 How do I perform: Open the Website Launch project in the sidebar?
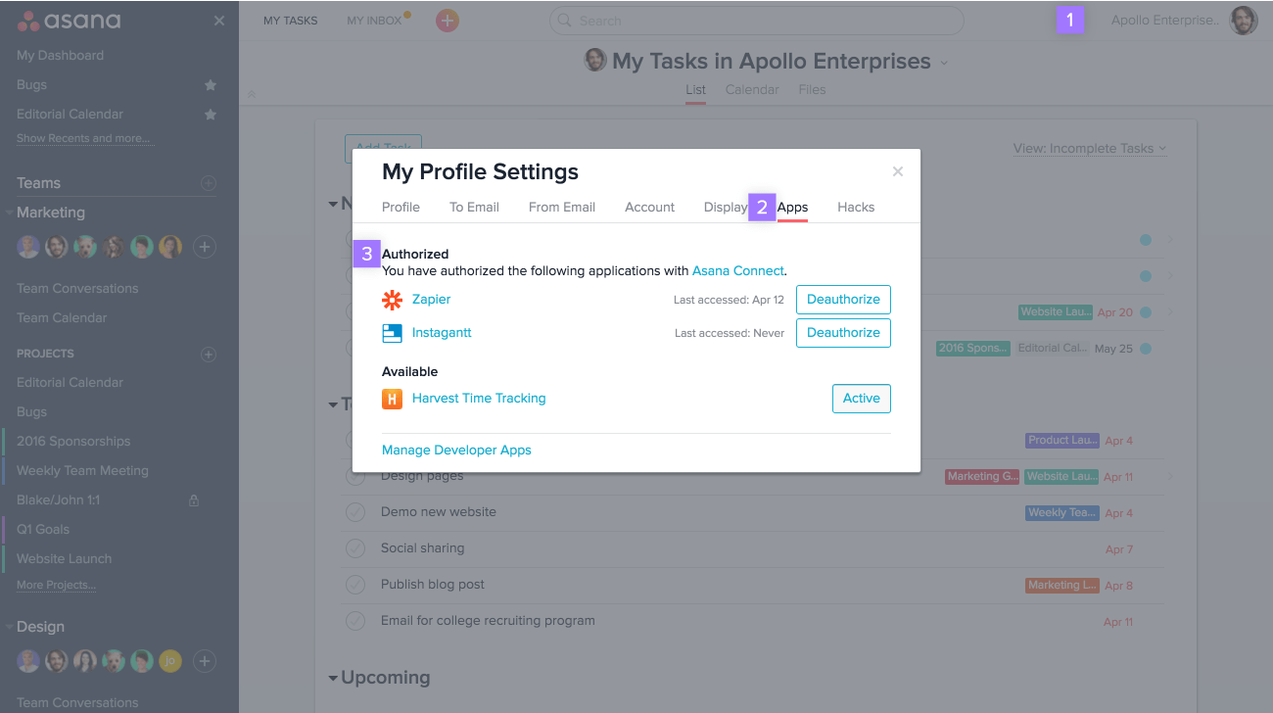click(x=64, y=559)
